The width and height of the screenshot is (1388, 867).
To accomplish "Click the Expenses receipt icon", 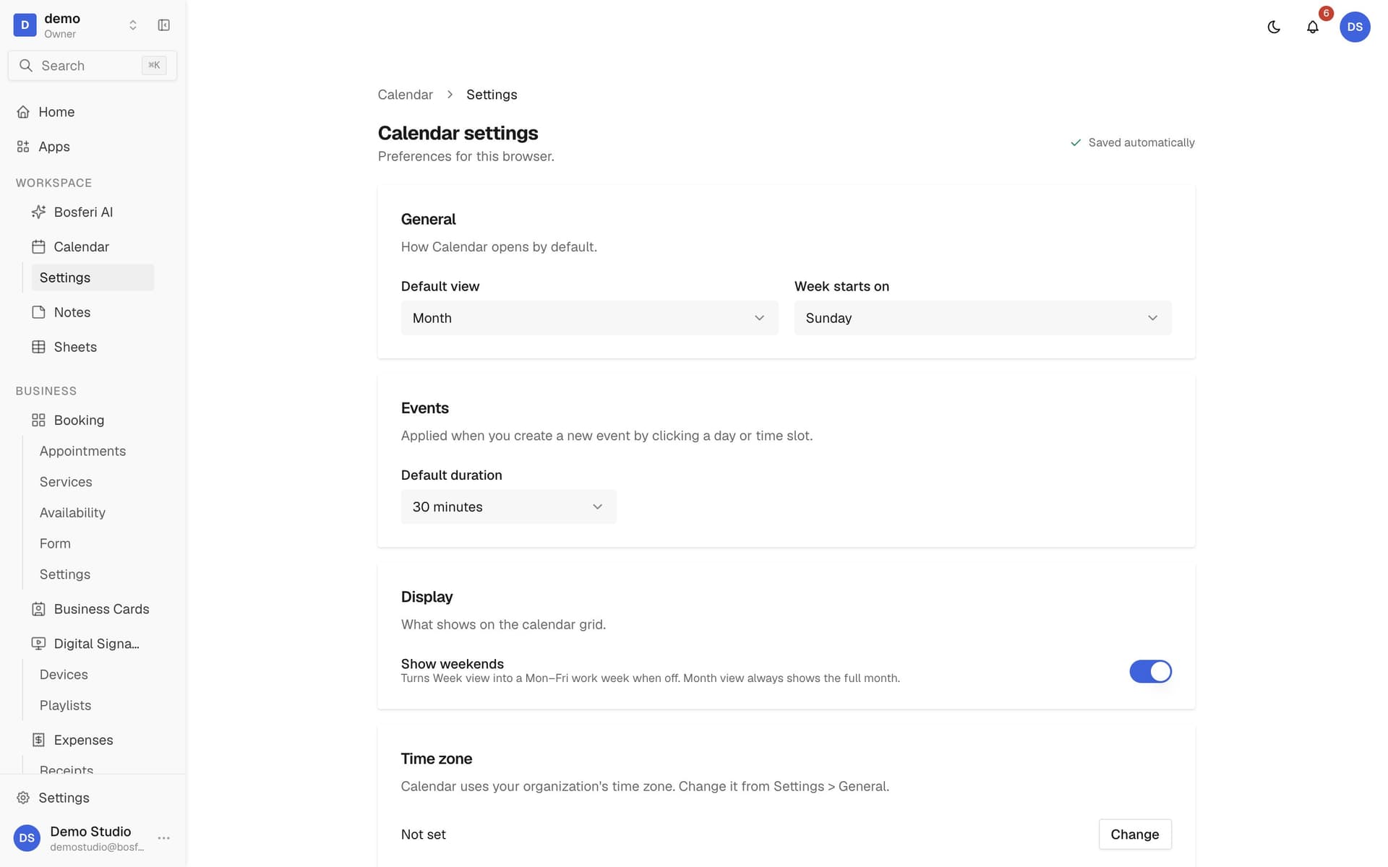I will [38, 740].
